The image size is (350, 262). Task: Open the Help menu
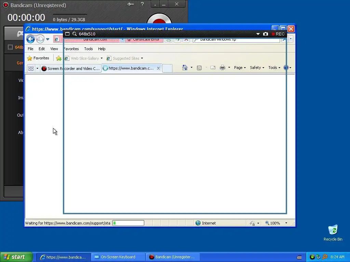102,49
